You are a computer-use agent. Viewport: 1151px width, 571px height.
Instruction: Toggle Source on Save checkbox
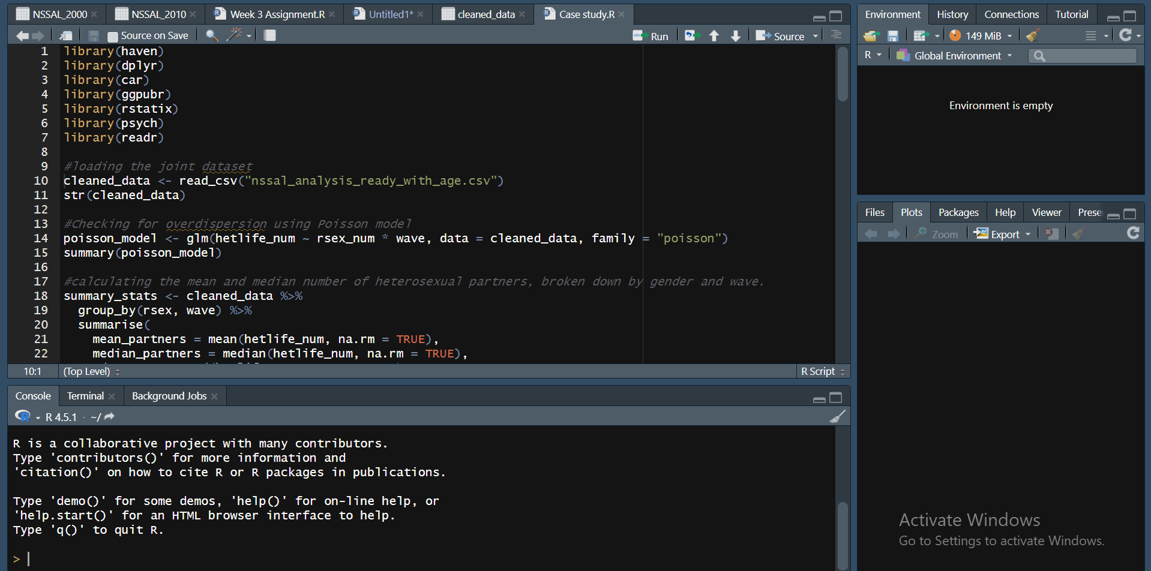pyautogui.click(x=112, y=37)
